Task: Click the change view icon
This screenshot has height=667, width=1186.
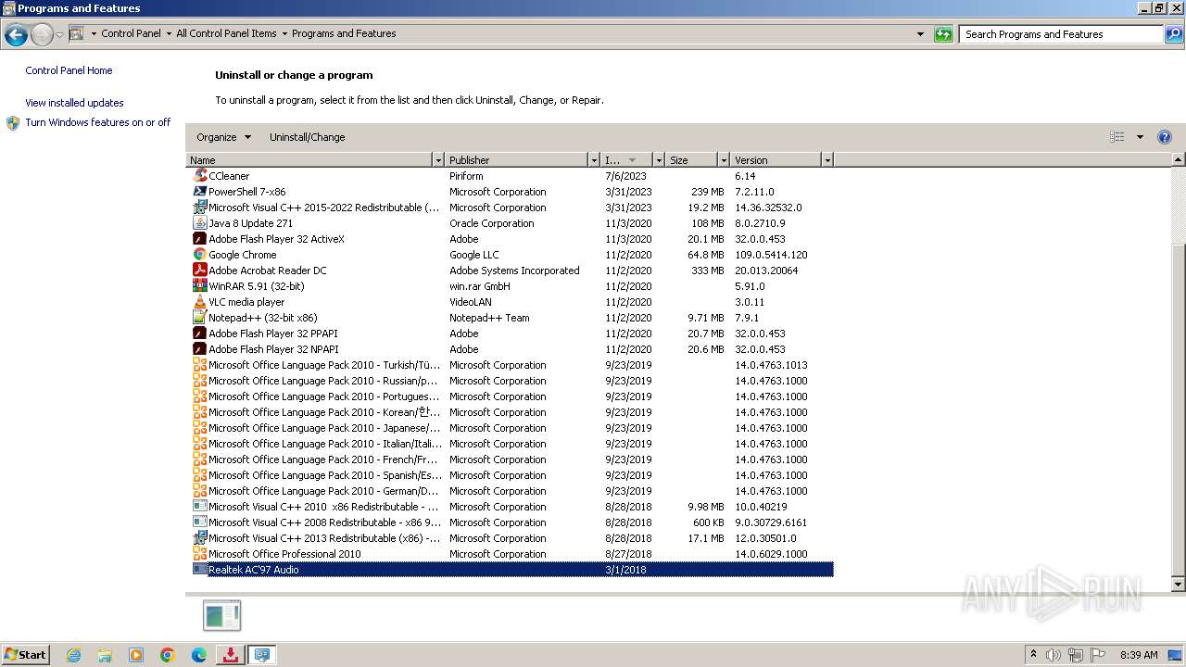Action: pyautogui.click(x=1117, y=137)
